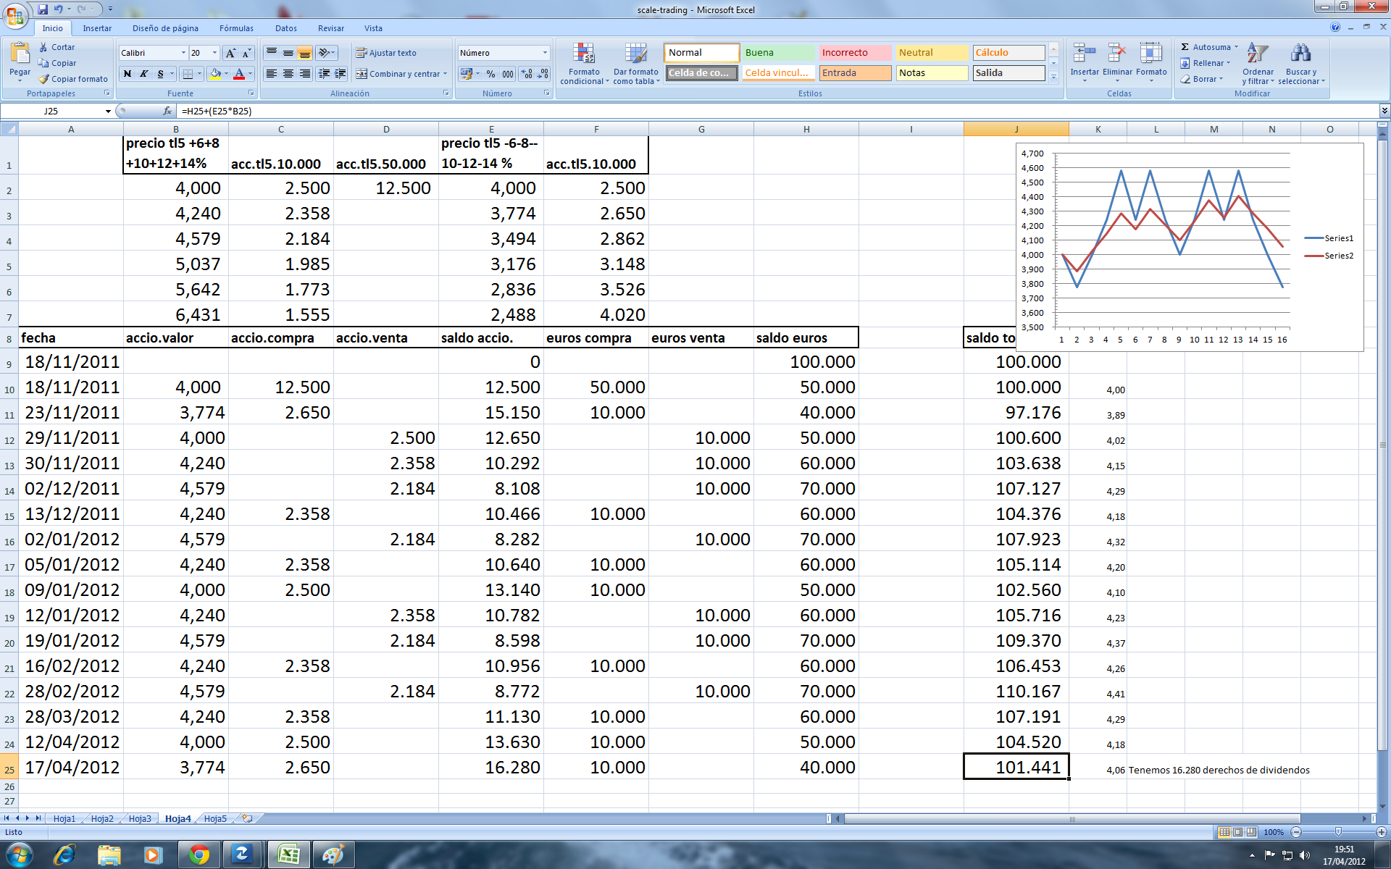Click the increase font size icon

tap(230, 53)
